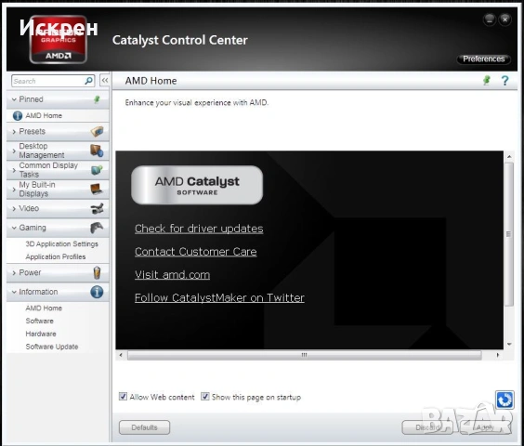Open Contact Customer Care link
Viewport: 524px width, 446px height.
pos(195,252)
